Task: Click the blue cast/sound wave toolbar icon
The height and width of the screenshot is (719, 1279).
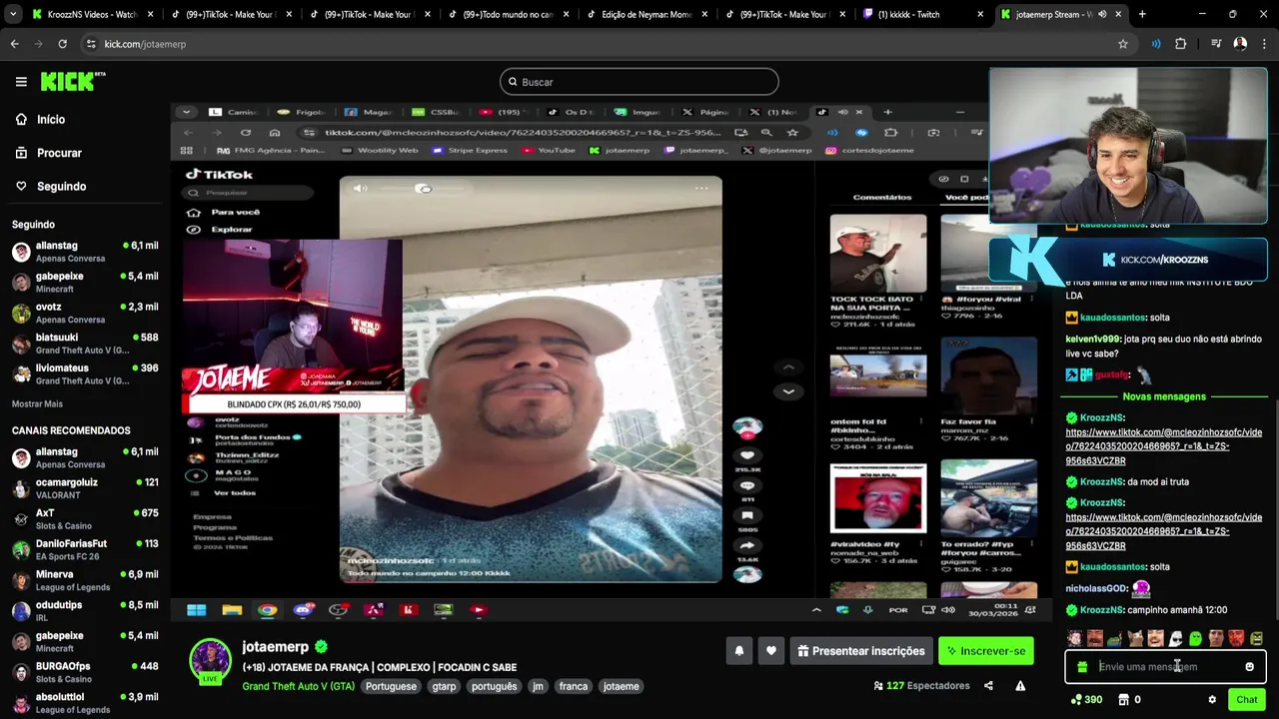Action: (x=1156, y=44)
